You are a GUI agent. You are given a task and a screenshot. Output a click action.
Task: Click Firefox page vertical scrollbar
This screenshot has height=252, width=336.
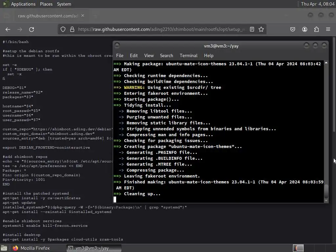coord(334,85)
